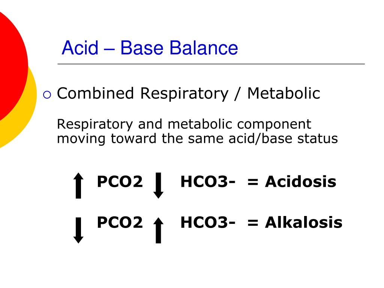384x288 pixels.
Task: Click the word Alkalosis
Action: (304, 222)
